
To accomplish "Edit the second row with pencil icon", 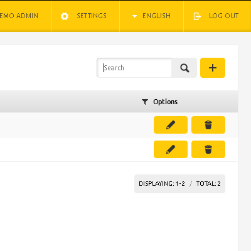I will tap(171, 149).
